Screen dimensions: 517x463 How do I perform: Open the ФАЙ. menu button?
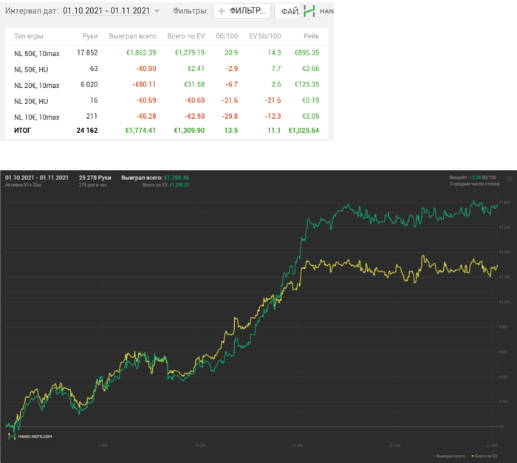pos(287,11)
